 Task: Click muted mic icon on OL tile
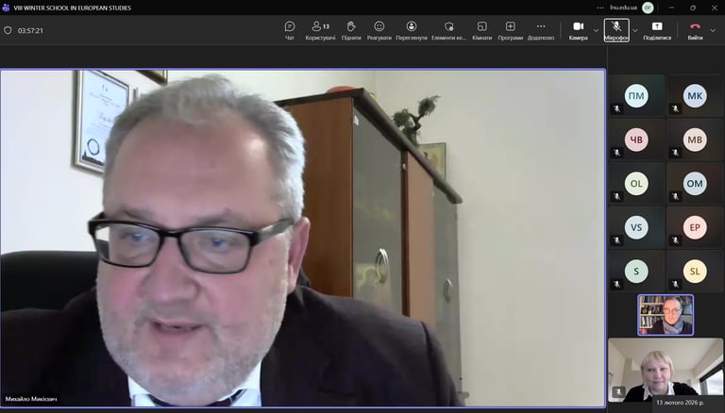coord(616,197)
